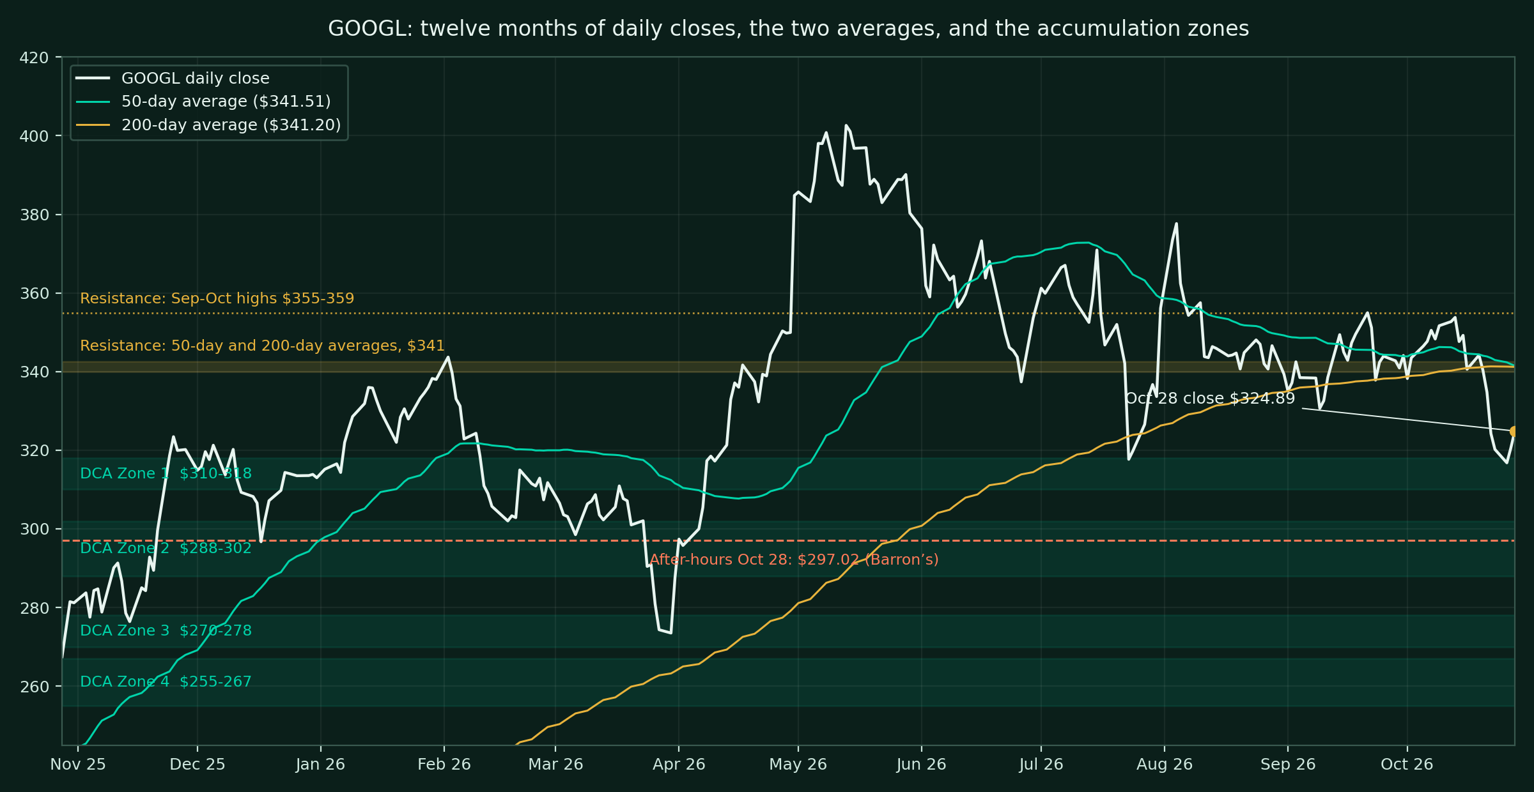The image size is (1534, 792).
Task: Click the chart title about GOOGL daily closes
Action: [x=788, y=29]
